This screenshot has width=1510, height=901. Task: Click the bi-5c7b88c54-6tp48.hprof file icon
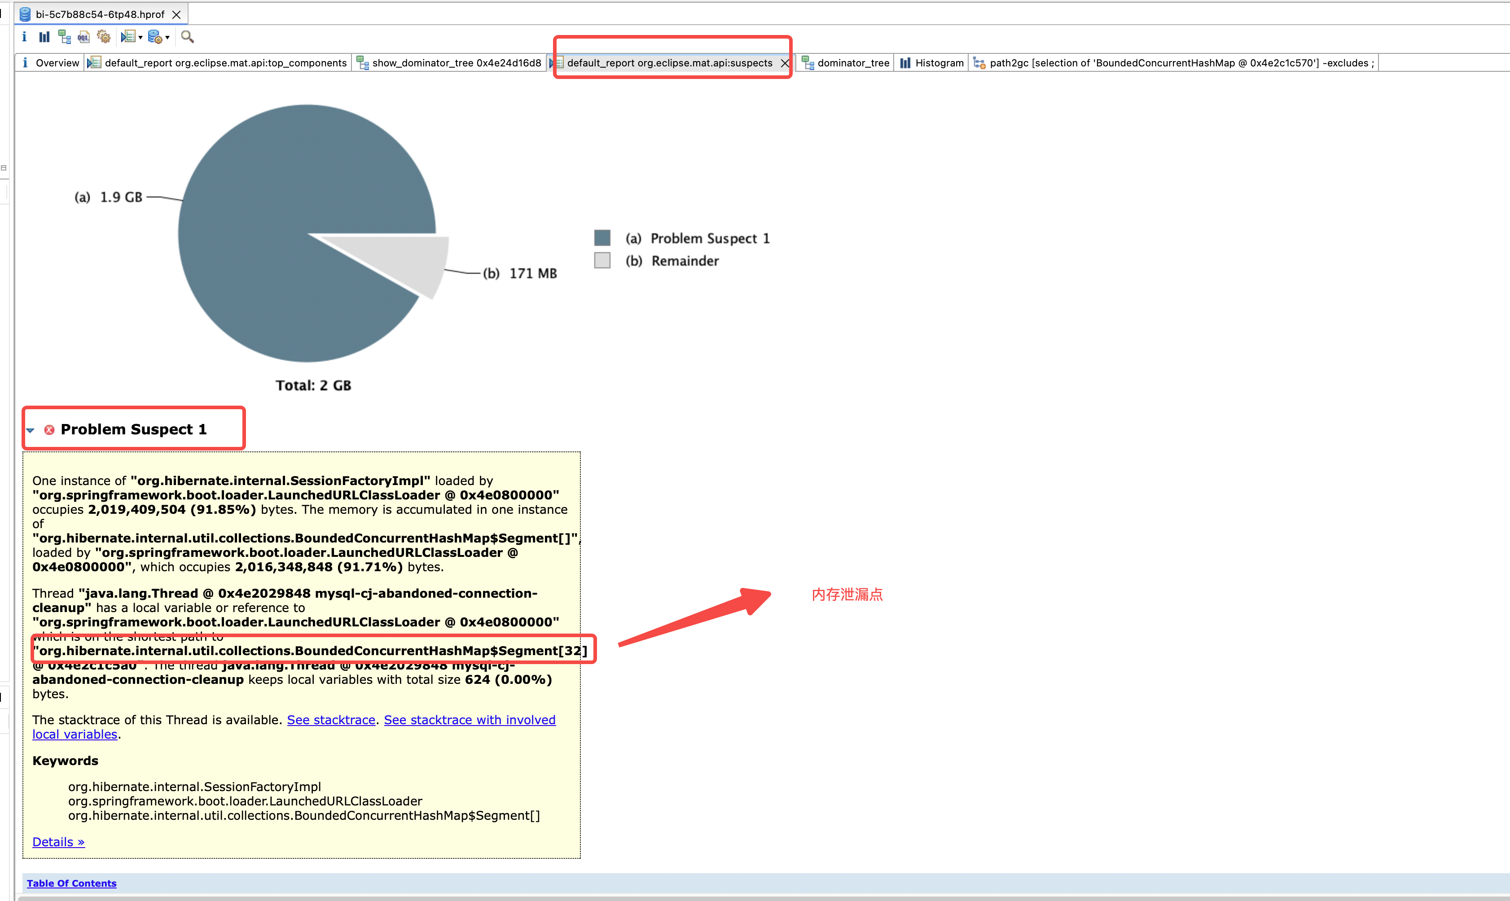click(x=25, y=14)
